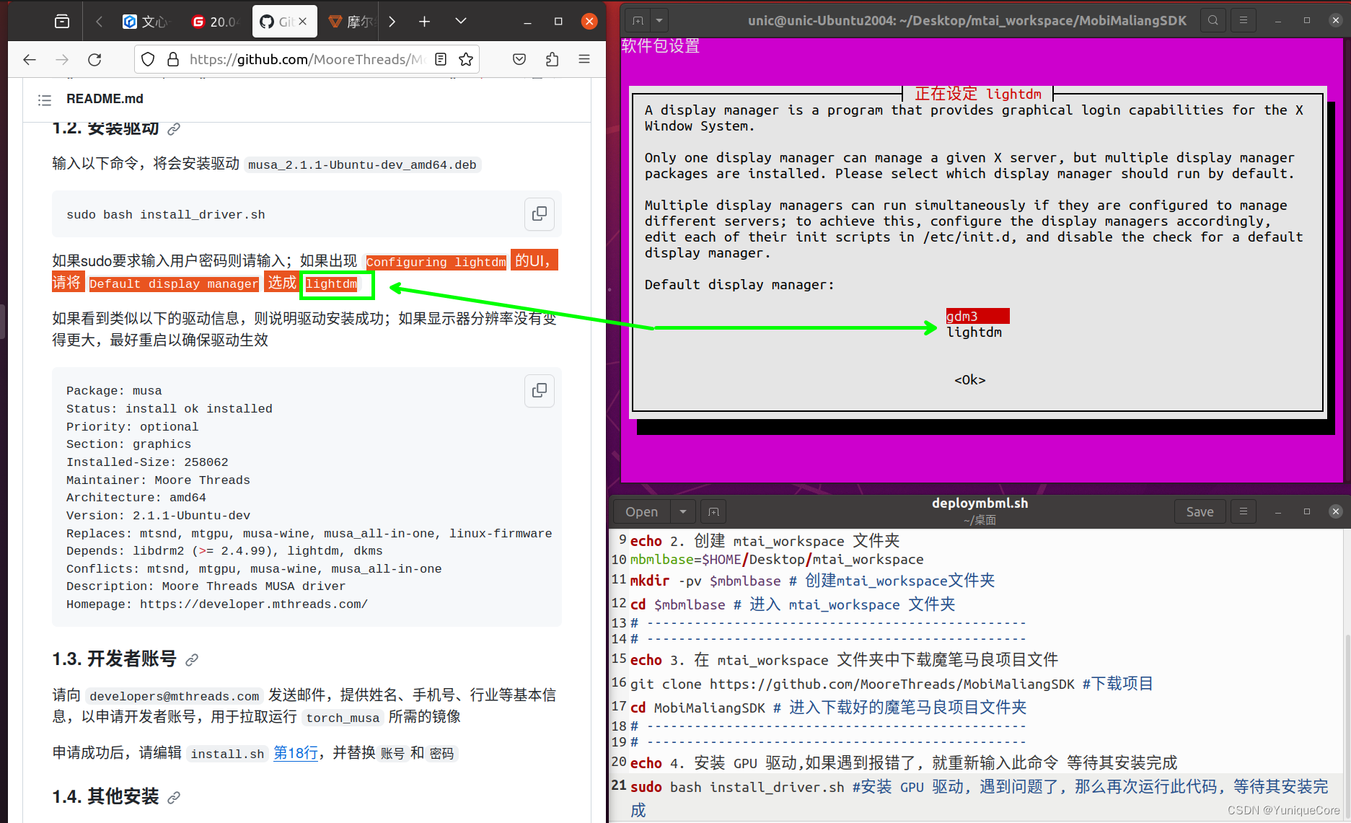Toggle reader view in address bar
This screenshot has width=1351, height=823.
(x=441, y=60)
